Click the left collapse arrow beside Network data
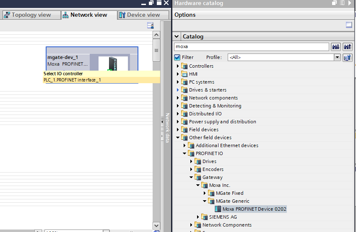 [x=162, y=122]
